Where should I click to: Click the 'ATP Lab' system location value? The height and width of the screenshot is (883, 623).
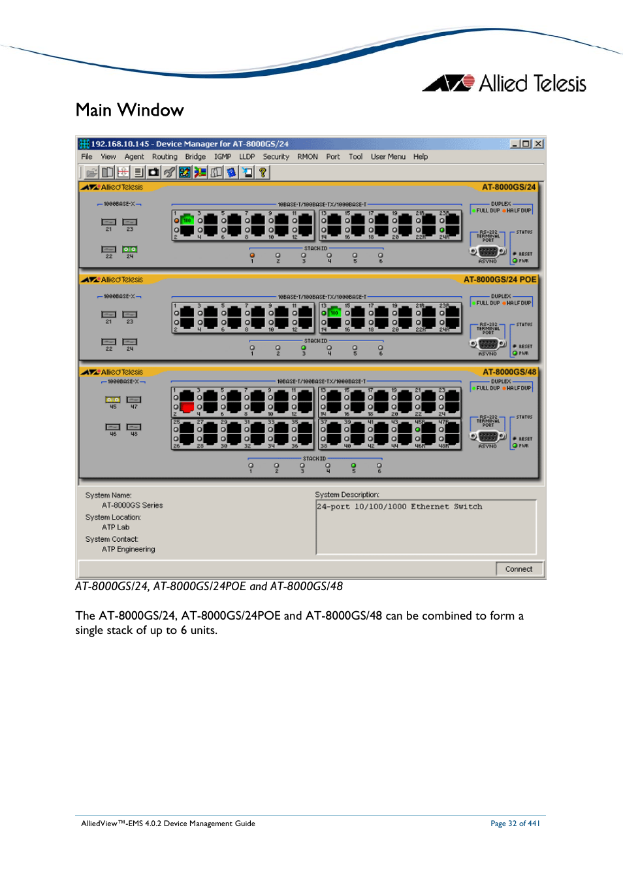point(116,527)
